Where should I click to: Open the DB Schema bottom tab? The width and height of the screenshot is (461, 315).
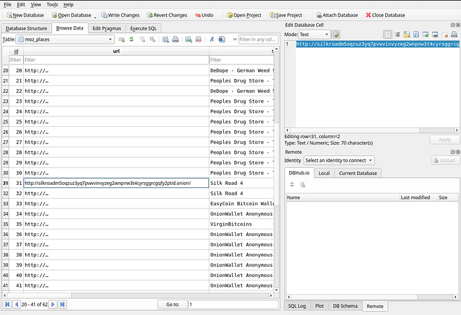tap(345, 306)
